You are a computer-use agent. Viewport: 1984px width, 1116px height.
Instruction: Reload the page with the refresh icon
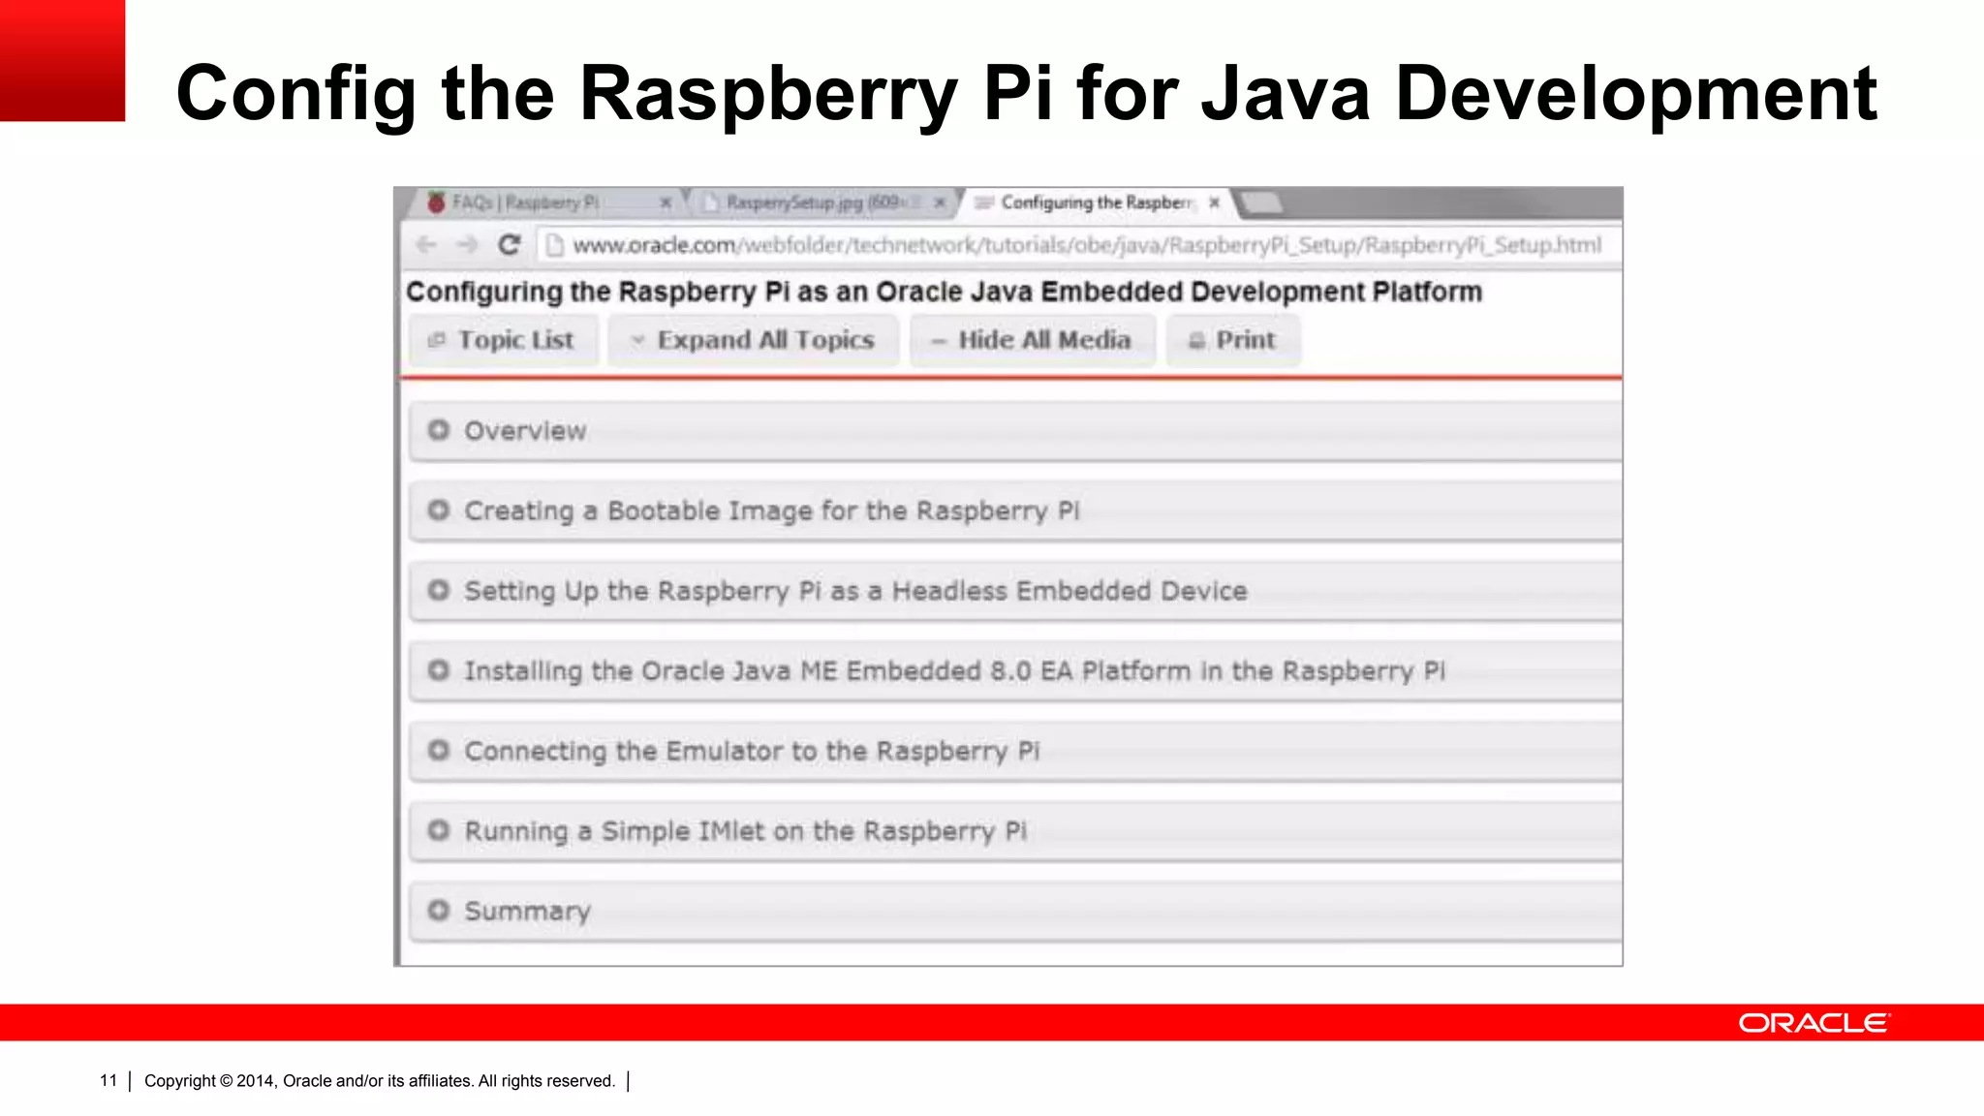coord(510,245)
